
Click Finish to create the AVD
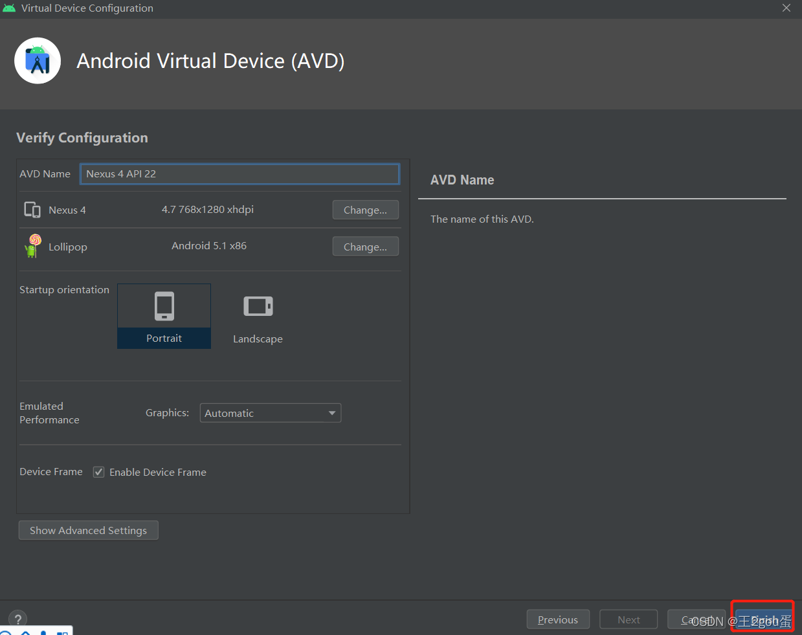(763, 619)
